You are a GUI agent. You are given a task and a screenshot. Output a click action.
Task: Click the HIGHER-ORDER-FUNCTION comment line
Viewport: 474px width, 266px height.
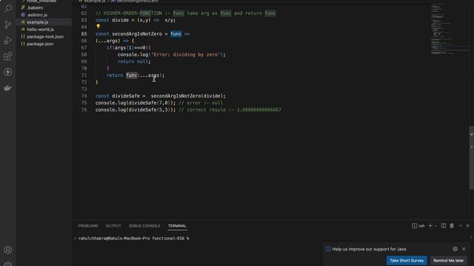click(185, 13)
